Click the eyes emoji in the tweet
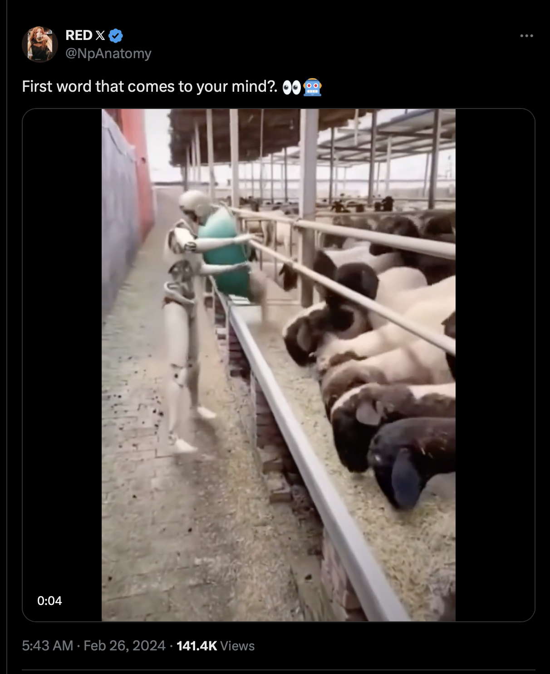Screen dimensions: 550x674 (291, 87)
